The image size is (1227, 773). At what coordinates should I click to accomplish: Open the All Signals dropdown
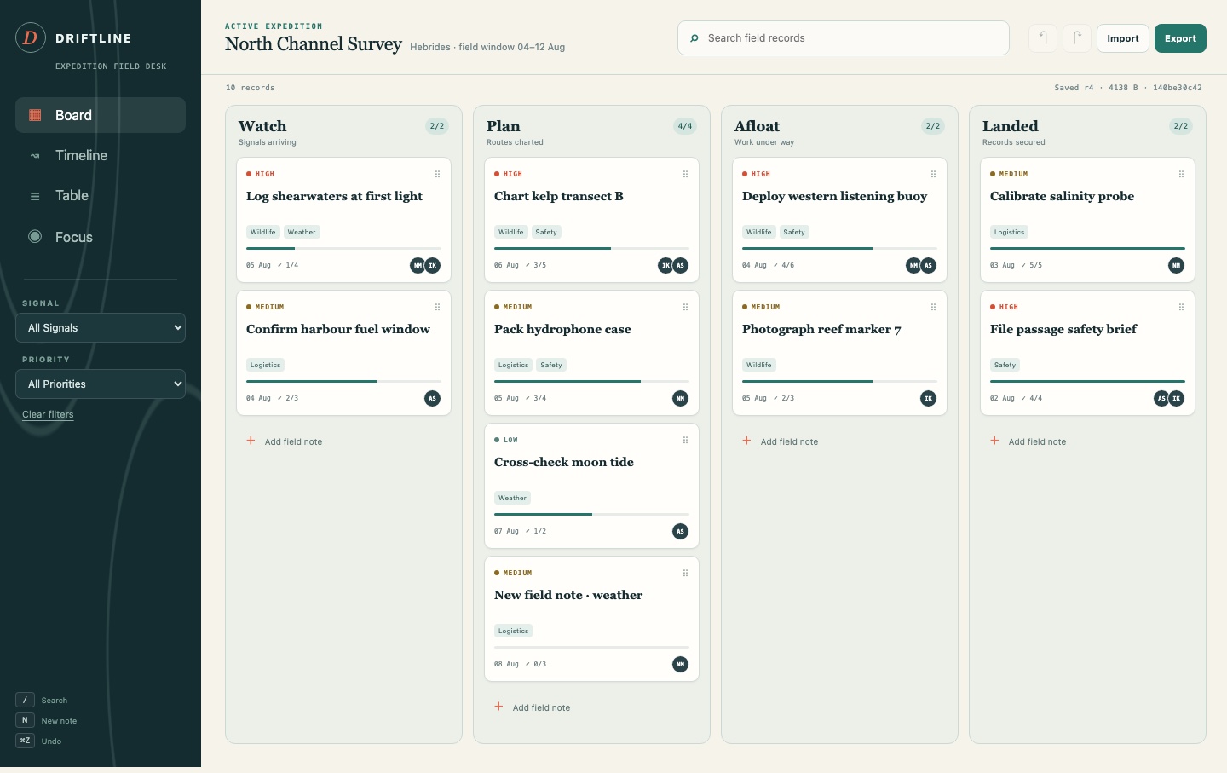[101, 328]
